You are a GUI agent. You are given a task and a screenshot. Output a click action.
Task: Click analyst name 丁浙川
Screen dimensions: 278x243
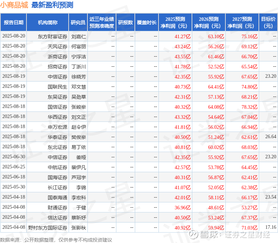[78, 67]
